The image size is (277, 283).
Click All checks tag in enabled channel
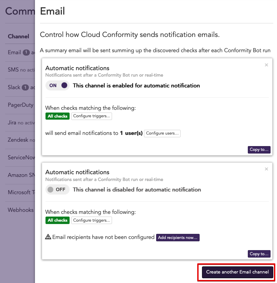57,116
